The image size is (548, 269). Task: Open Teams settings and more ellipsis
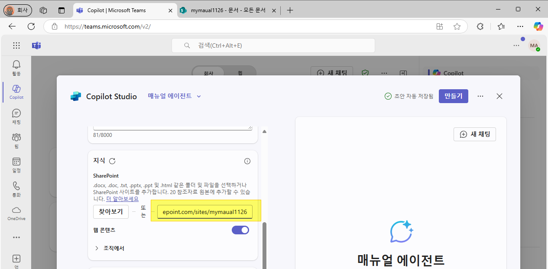tap(516, 45)
